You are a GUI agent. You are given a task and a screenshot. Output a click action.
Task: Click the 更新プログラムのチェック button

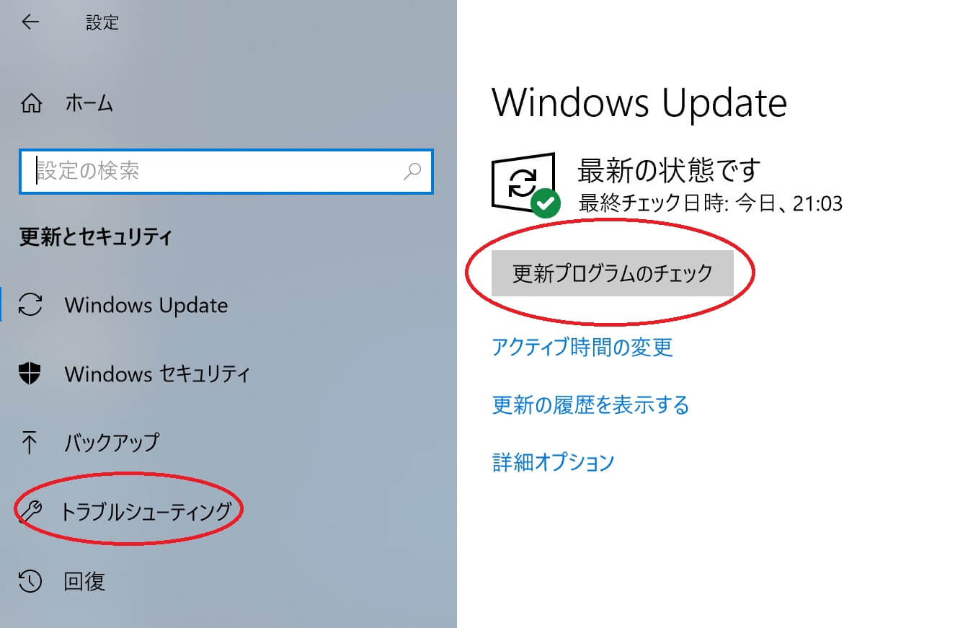click(x=613, y=273)
